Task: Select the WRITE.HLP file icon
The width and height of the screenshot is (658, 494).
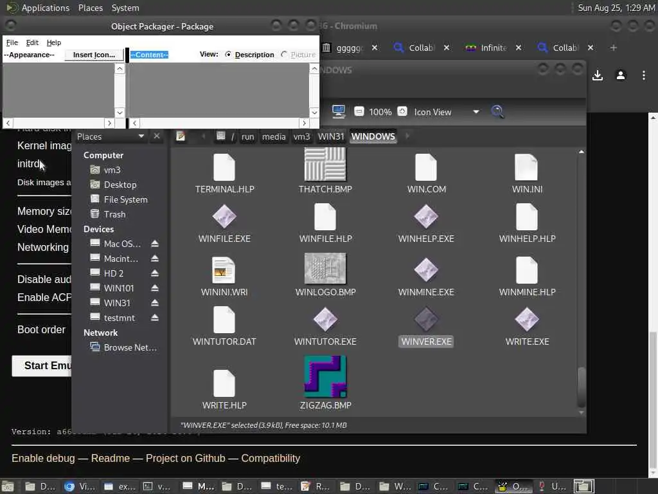Action: (224, 383)
